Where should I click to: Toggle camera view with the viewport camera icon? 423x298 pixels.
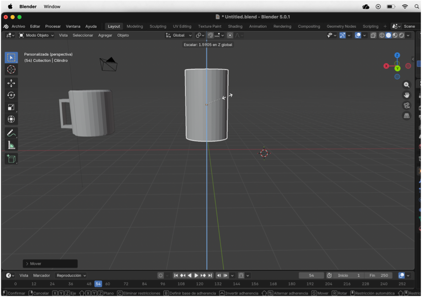coord(407,106)
